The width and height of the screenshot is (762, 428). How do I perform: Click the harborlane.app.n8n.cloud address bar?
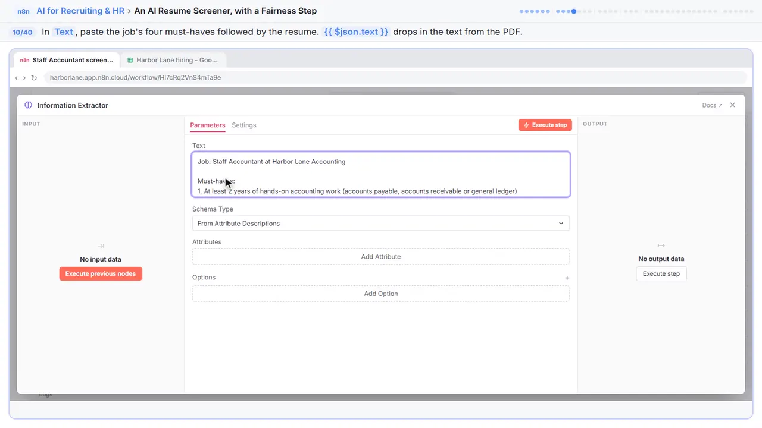pos(395,78)
